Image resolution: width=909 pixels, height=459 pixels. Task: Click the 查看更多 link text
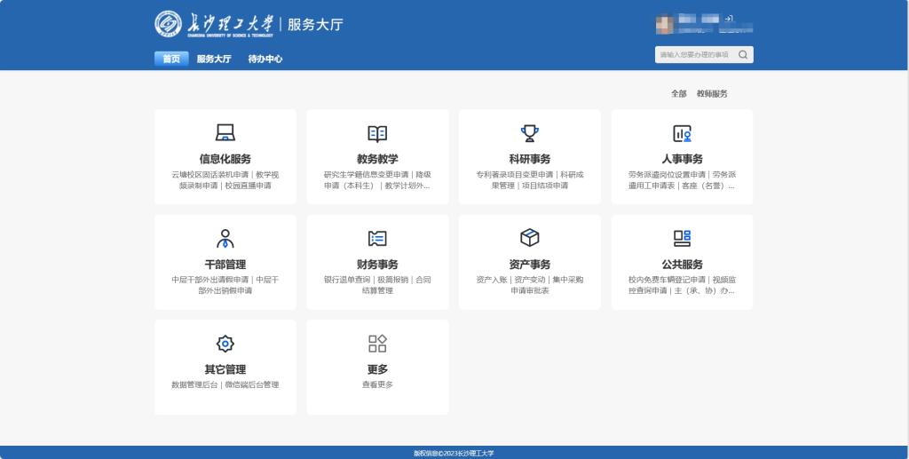(377, 385)
